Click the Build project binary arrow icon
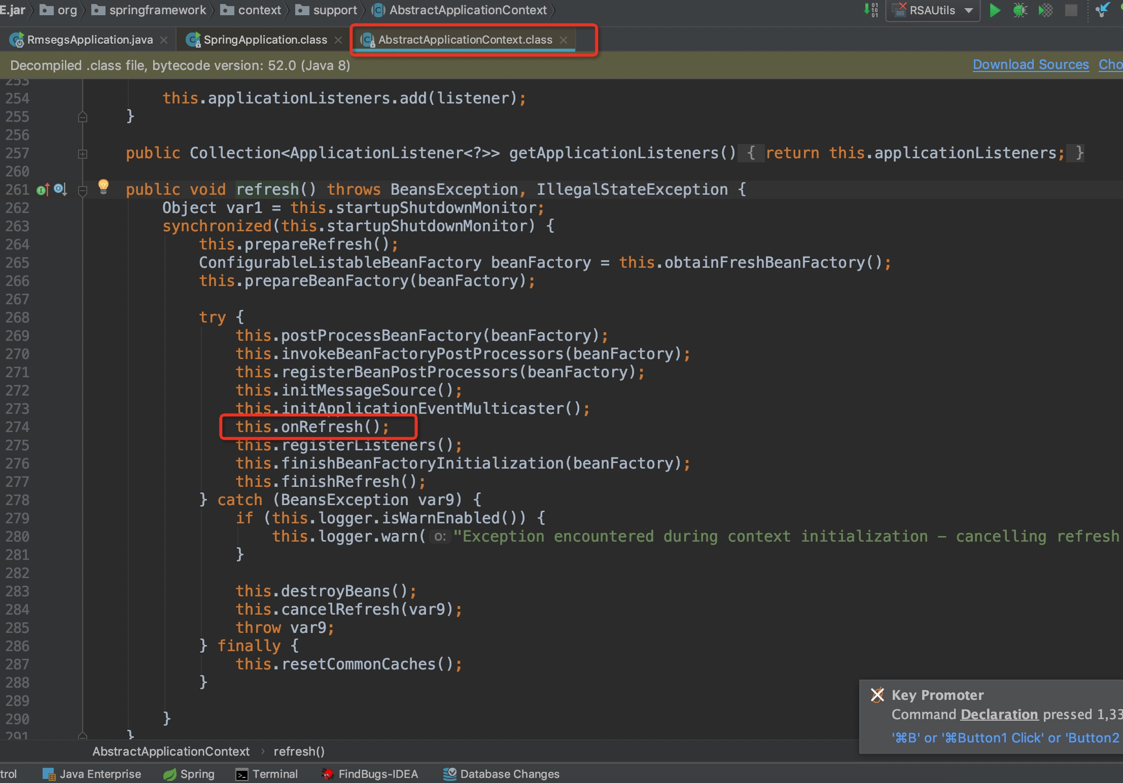This screenshot has width=1123, height=783. coord(871,10)
